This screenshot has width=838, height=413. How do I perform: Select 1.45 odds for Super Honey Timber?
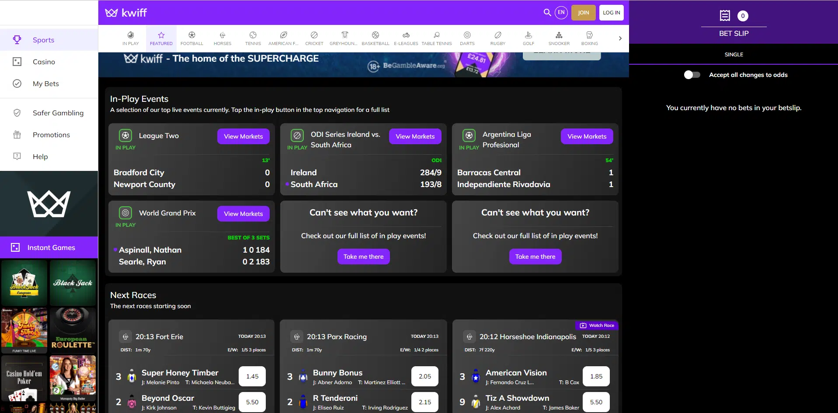tap(252, 376)
